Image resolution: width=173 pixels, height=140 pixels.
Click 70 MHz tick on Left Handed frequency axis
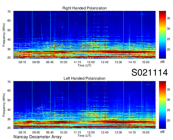[x=9, y=82]
